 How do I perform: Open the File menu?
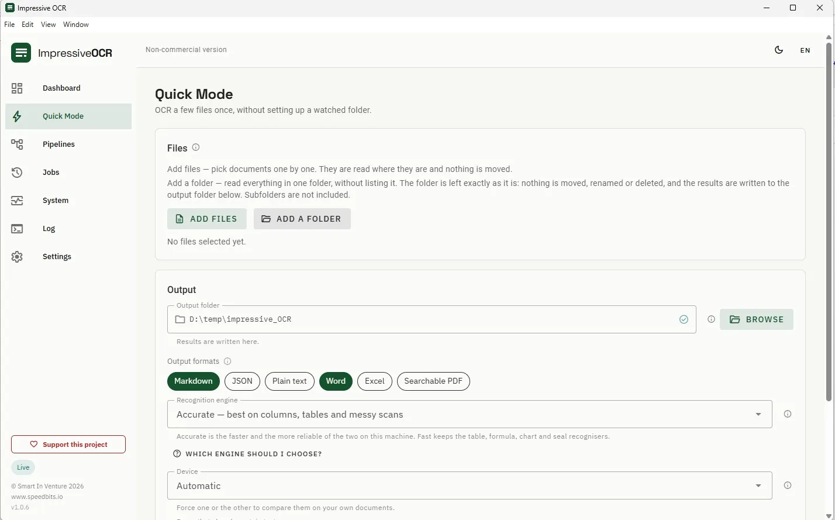click(x=9, y=25)
